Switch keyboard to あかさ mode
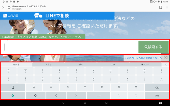 (16, 64)
